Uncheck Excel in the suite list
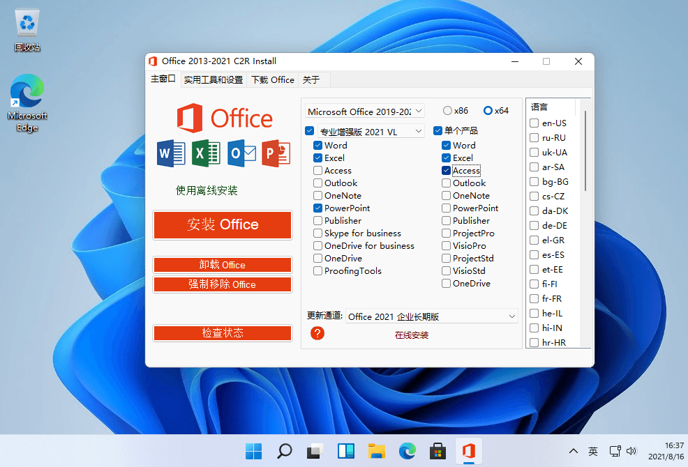Viewport: 688px width, 467px height. (317, 158)
